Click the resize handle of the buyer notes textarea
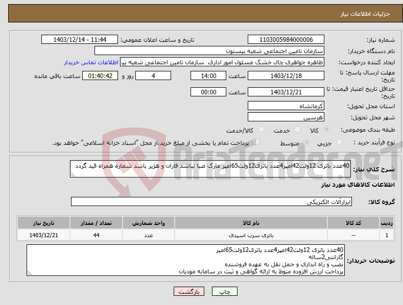Image resolution: width=403 pixels, height=305 pixels. [x=30, y=273]
